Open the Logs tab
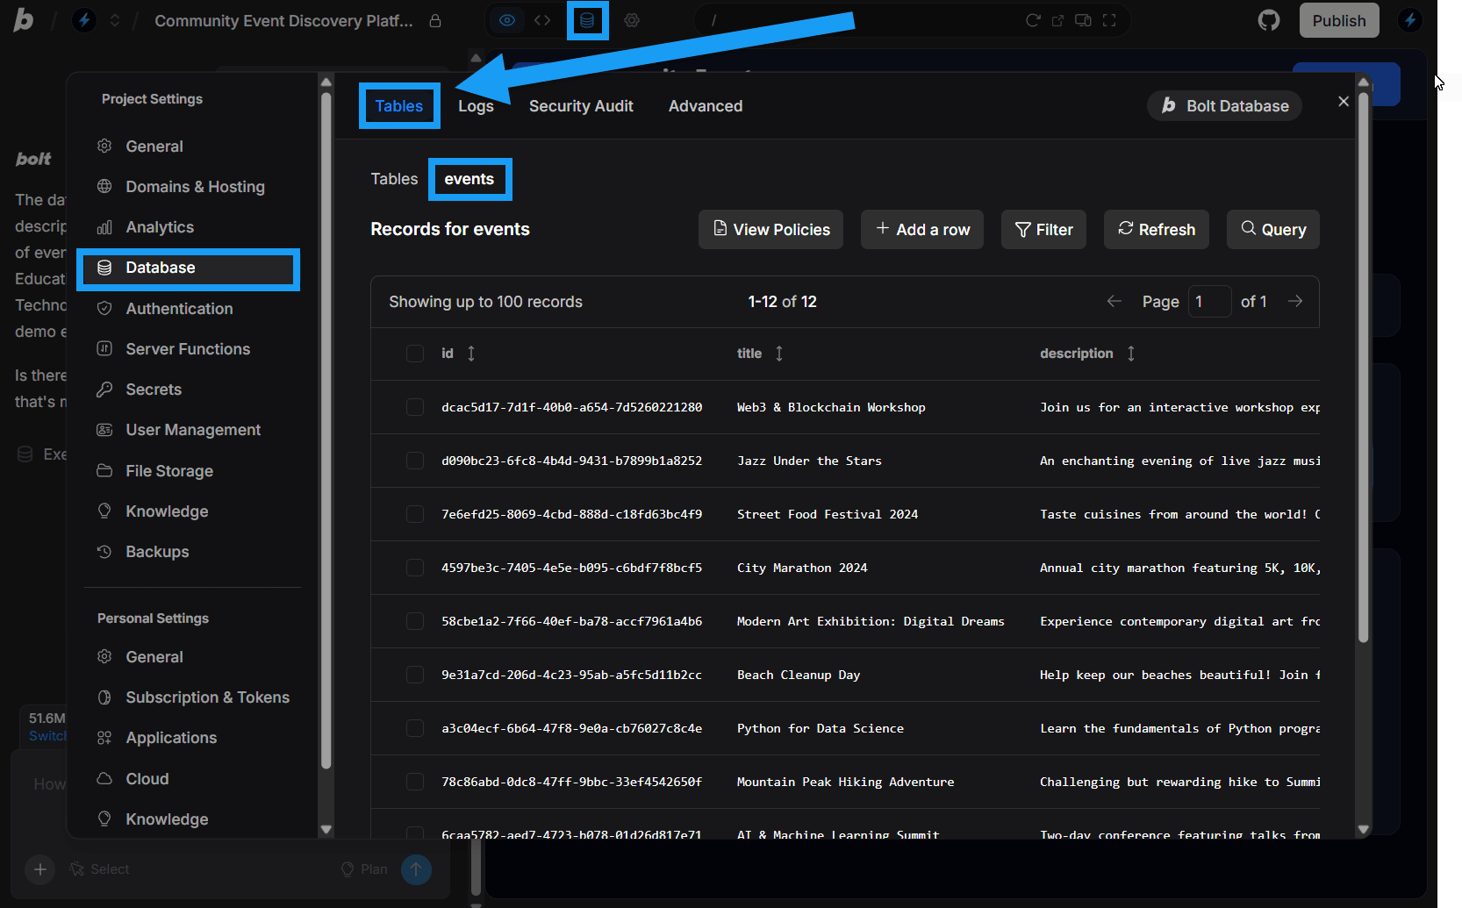Viewport: 1462px width, 908px height. [x=476, y=105]
